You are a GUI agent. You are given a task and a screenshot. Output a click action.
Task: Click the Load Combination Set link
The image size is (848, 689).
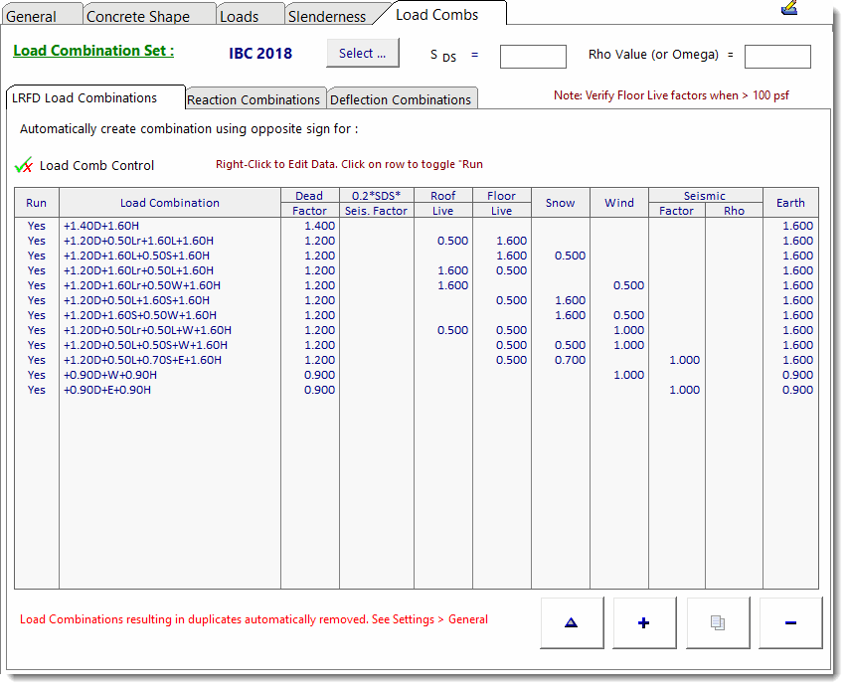point(93,51)
